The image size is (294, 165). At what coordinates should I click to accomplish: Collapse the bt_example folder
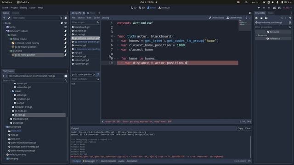pos(5,127)
